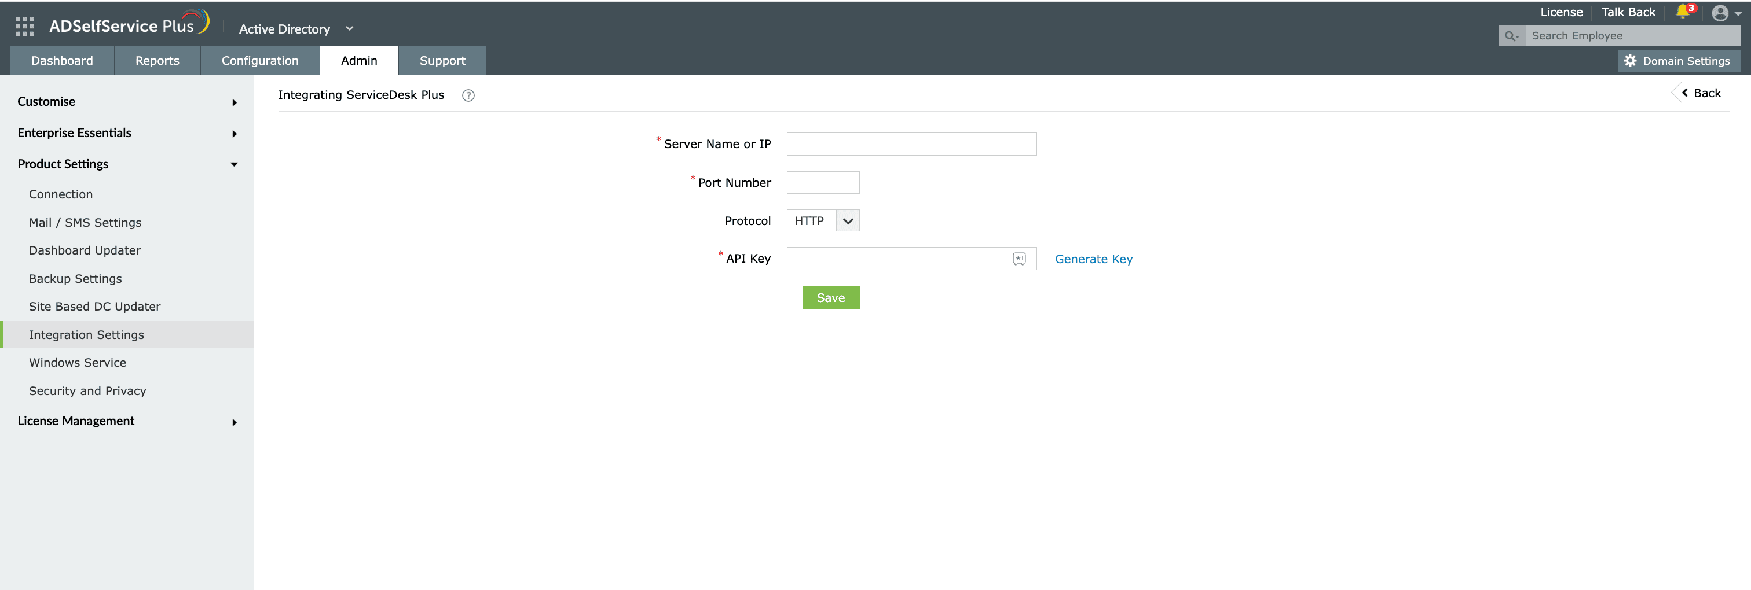The width and height of the screenshot is (1751, 590).
Task: Click the Domain Settings gear icon
Action: coord(1630,61)
